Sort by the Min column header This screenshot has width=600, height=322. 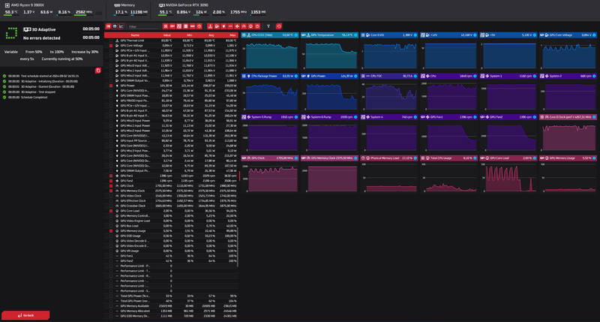(190, 35)
